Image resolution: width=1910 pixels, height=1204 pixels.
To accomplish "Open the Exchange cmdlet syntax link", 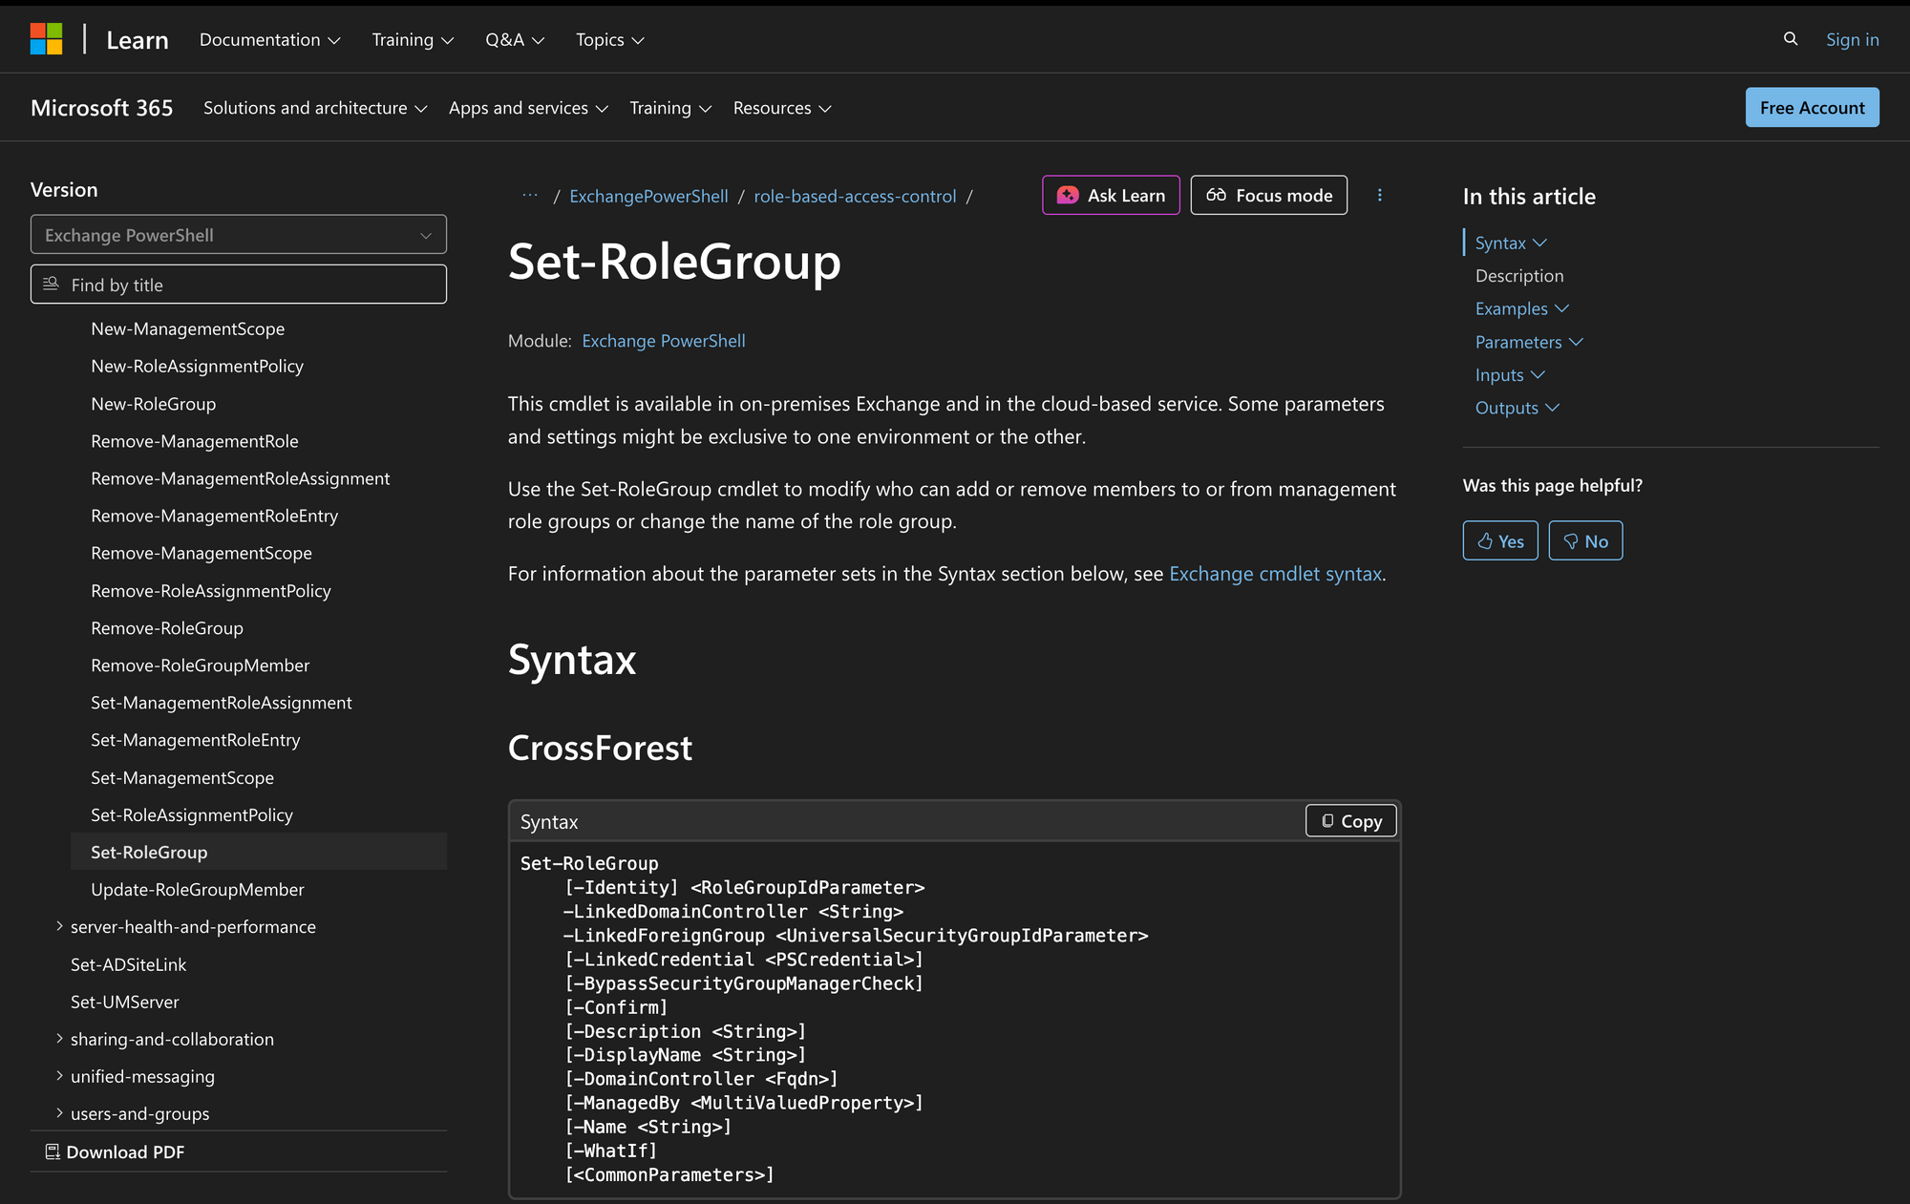I will [1275, 573].
